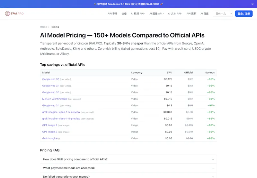Image resolution: width=257 pixels, height=178 pixels.
Task: Expand "How does 97AI pricing compare to official APIs?"
Action: (128, 159)
